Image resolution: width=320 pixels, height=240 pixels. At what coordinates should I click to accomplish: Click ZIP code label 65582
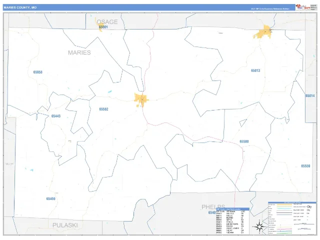coord(103,109)
